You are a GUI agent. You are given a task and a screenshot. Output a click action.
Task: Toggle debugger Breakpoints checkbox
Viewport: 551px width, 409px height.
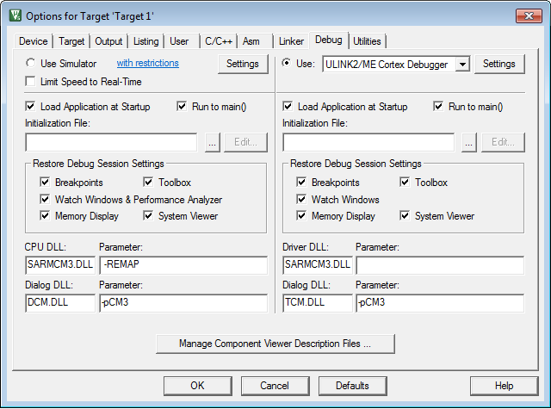tap(301, 182)
